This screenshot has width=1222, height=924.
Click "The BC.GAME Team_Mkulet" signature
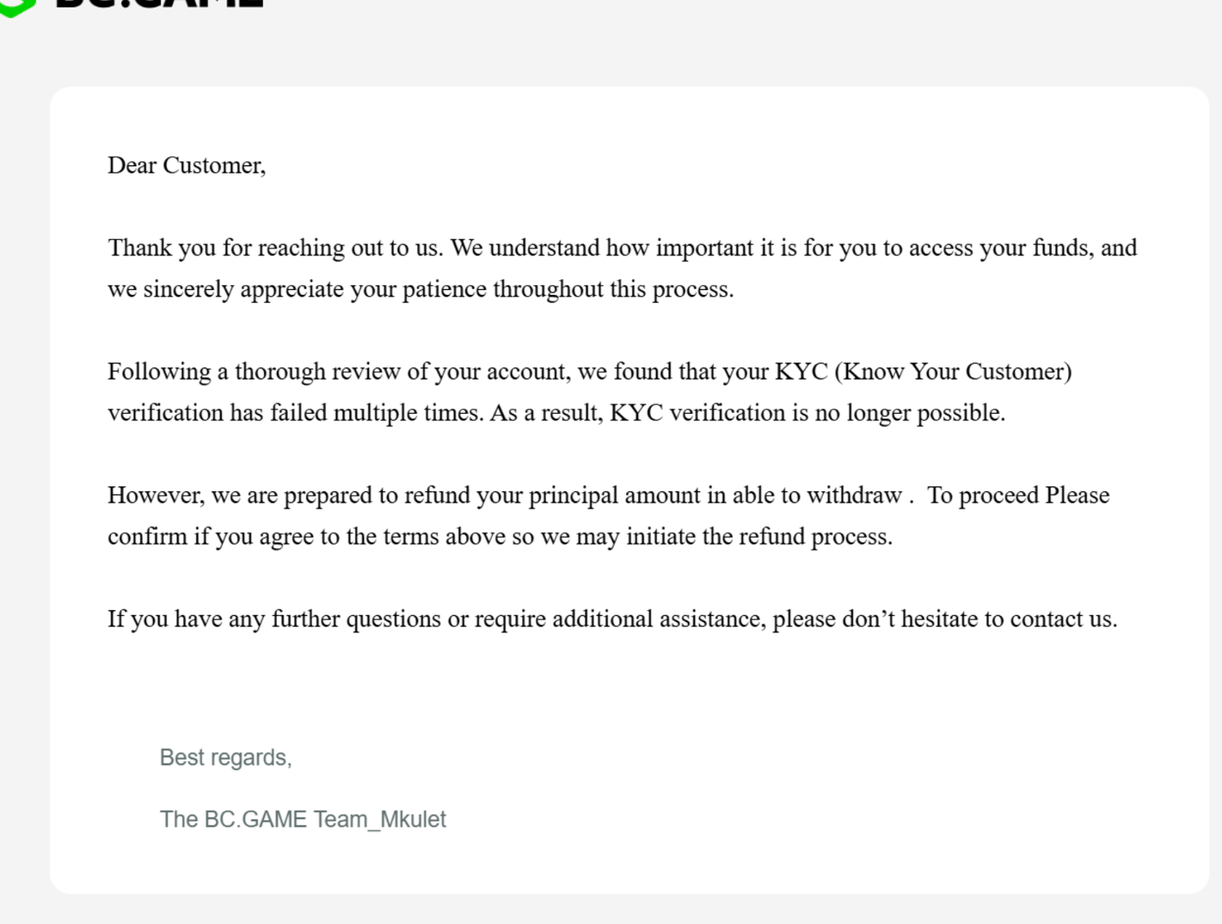point(303,819)
